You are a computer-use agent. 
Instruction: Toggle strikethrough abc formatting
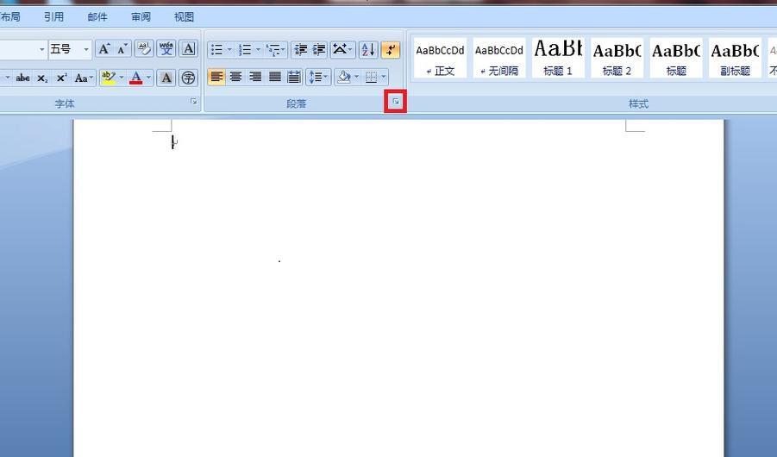click(x=22, y=78)
